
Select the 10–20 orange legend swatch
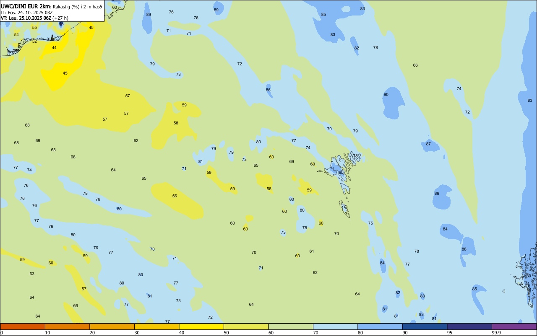(67, 326)
